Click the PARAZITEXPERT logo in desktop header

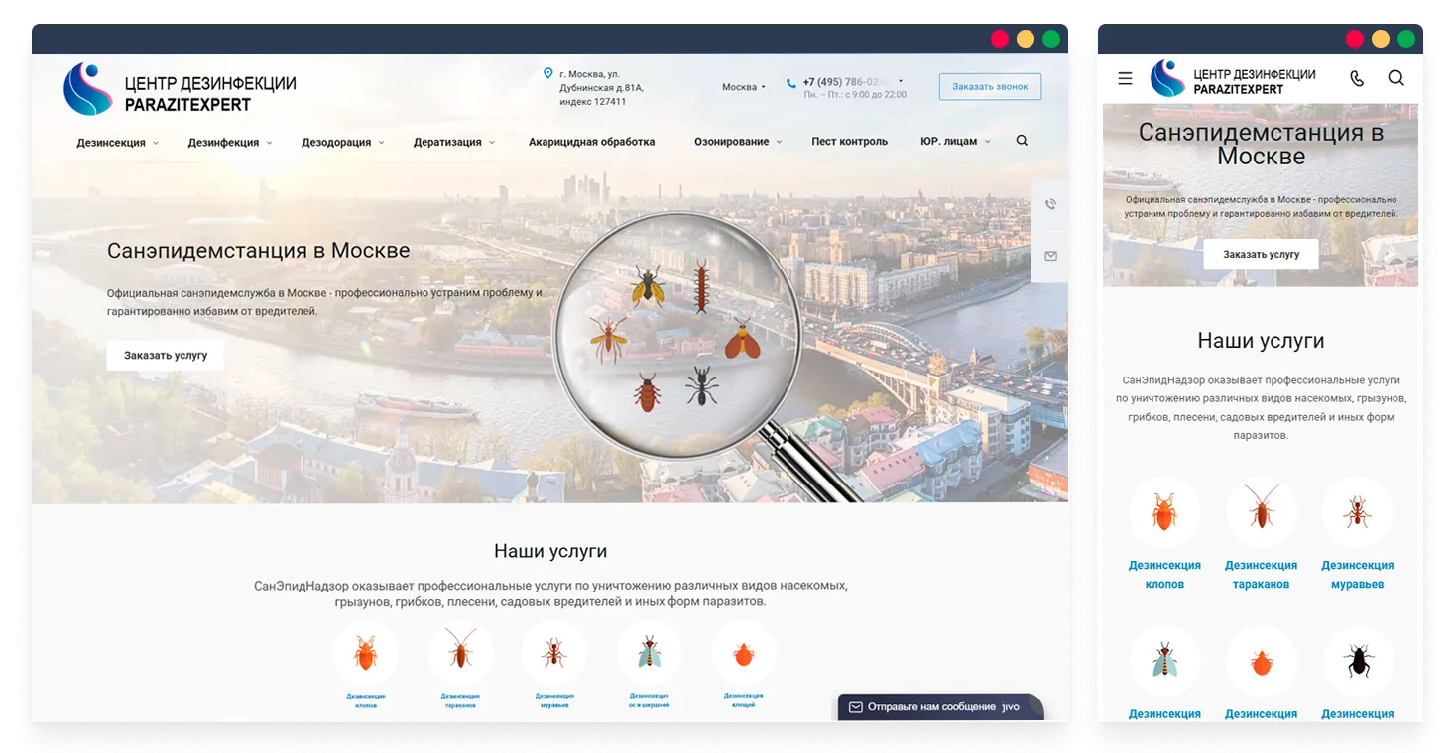pyautogui.click(x=181, y=89)
